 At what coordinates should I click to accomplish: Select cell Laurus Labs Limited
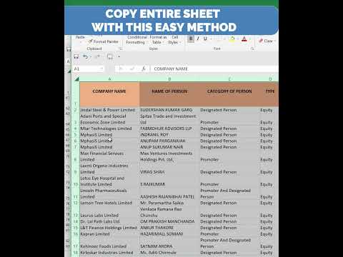109,212
